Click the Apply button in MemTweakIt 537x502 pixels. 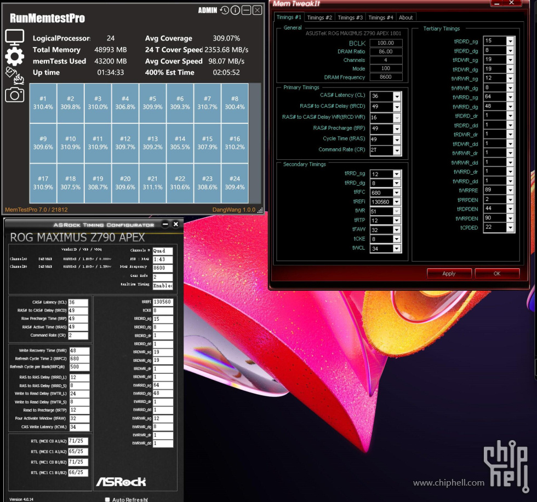[x=449, y=273]
